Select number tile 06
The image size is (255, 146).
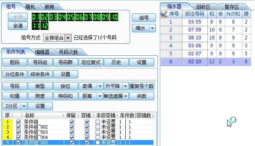79,17
